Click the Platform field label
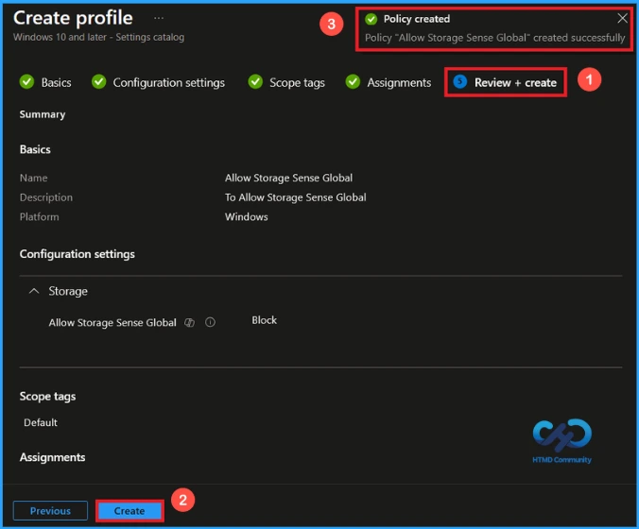The height and width of the screenshot is (529, 639). [39, 217]
